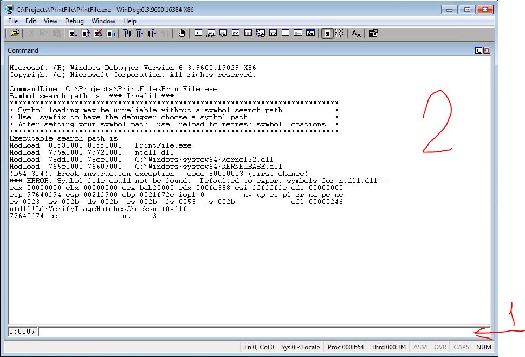
Task: Click the Proc 000:b54 status entry
Action: [346, 347]
